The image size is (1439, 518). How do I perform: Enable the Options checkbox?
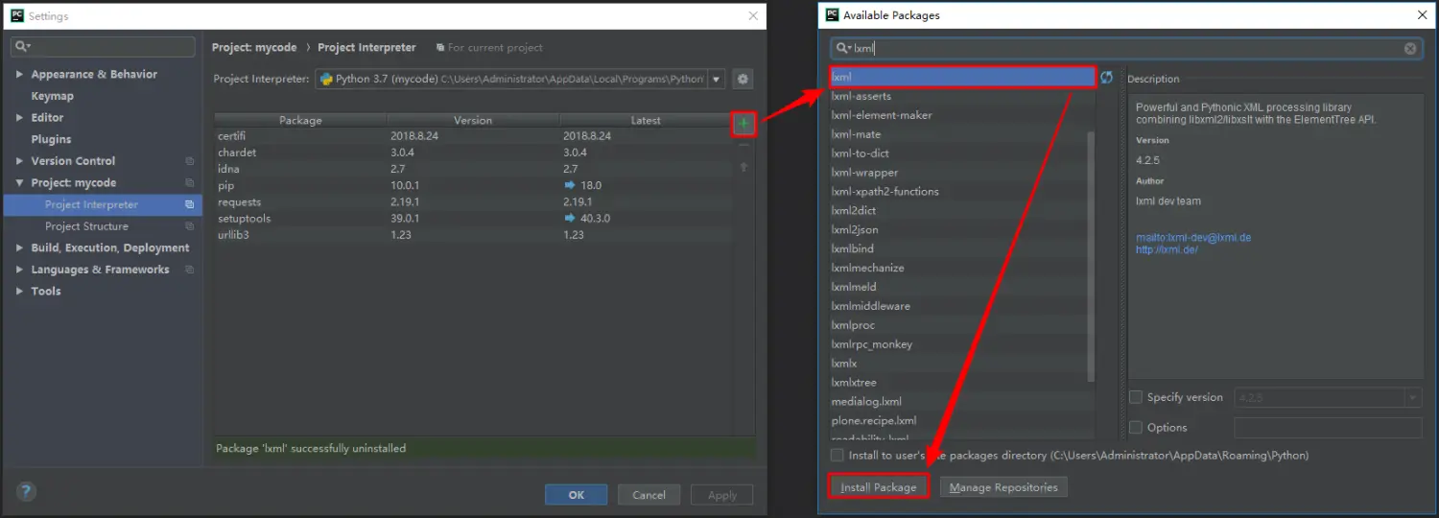(1136, 428)
